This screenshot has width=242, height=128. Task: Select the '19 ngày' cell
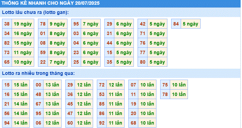23,24
